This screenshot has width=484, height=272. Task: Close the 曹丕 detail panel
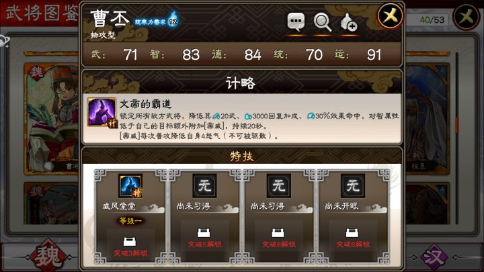[x=391, y=15]
